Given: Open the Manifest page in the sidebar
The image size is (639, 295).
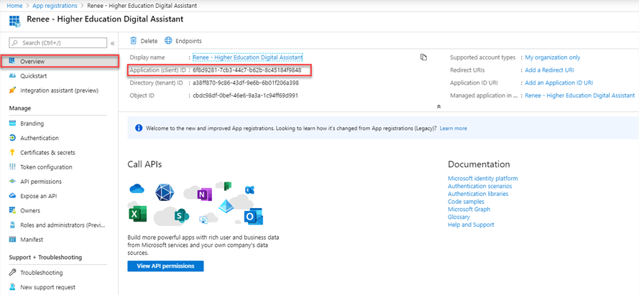Looking at the screenshot, I should [x=32, y=239].
